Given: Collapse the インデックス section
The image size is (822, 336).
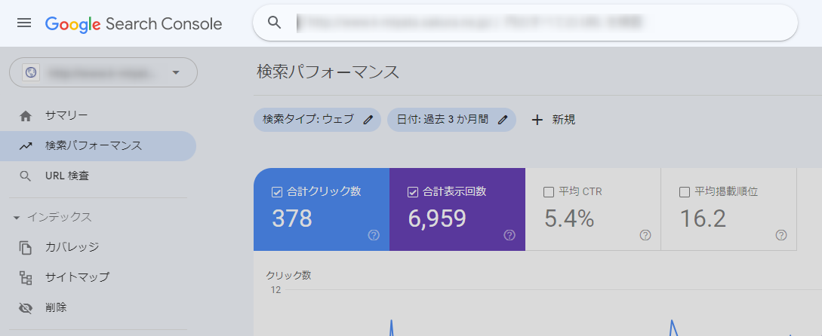Looking at the screenshot, I should tap(53, 217).
